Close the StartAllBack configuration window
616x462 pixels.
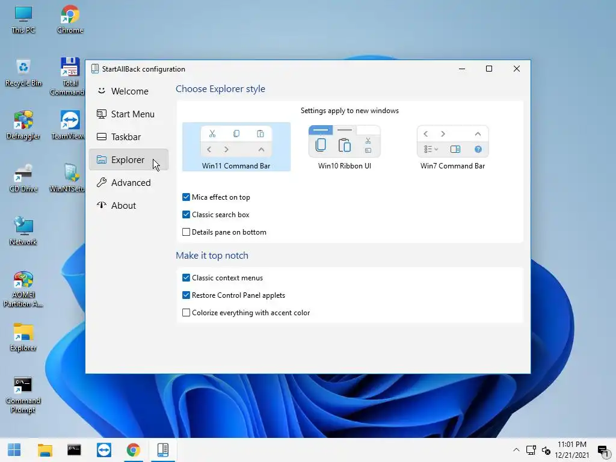(x=517, y=69)
